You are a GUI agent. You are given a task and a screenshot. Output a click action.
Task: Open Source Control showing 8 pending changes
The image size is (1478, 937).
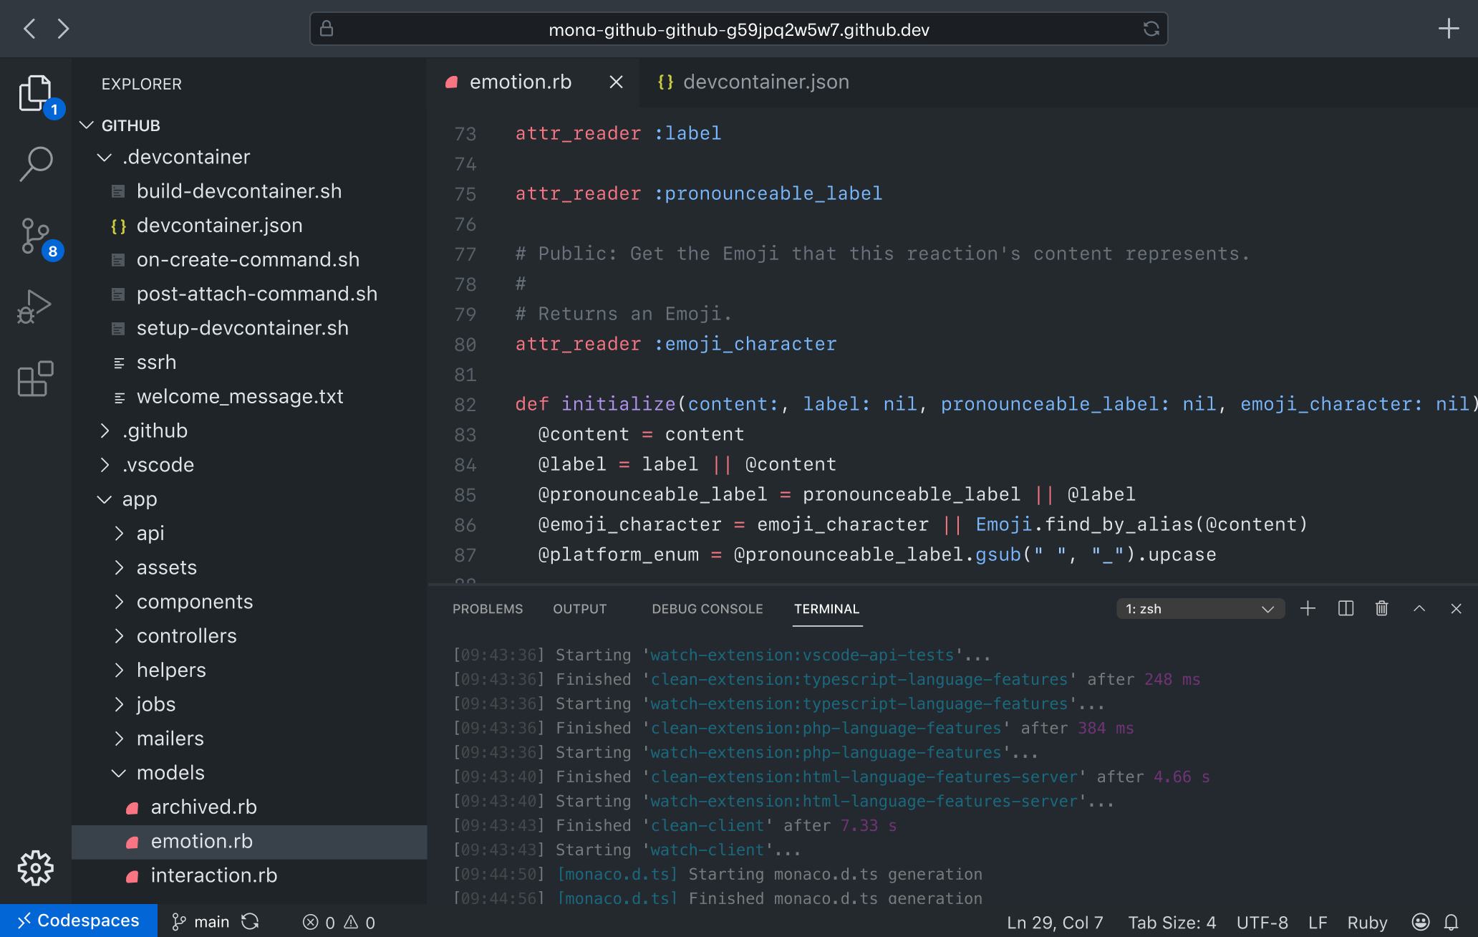tap(36, 236)
